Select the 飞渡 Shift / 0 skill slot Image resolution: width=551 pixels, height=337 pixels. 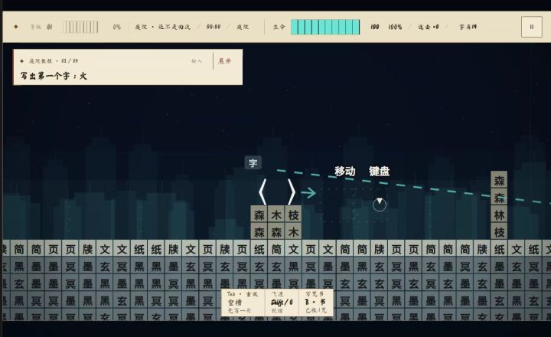(282, 303)
